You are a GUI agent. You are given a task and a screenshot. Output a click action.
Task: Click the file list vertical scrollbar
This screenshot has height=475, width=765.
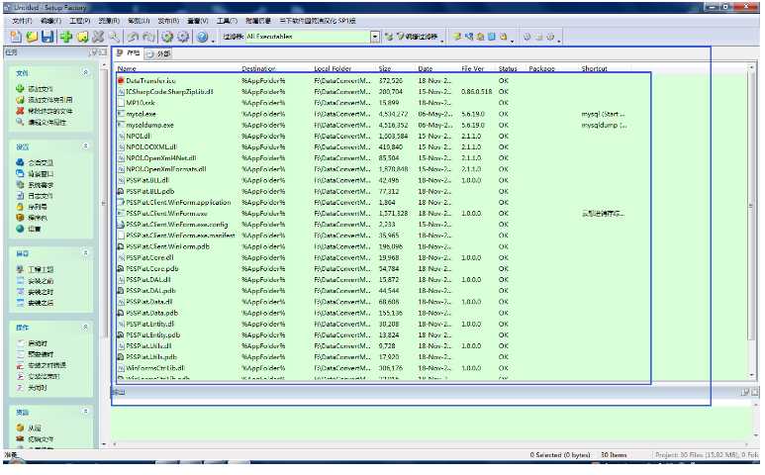tap(751, 222)
